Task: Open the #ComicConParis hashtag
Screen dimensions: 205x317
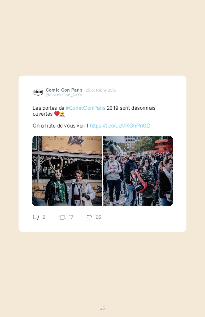Action: [86, 108]
